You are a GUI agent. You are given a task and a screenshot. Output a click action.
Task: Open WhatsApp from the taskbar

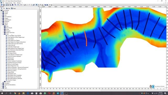point(45,93)
